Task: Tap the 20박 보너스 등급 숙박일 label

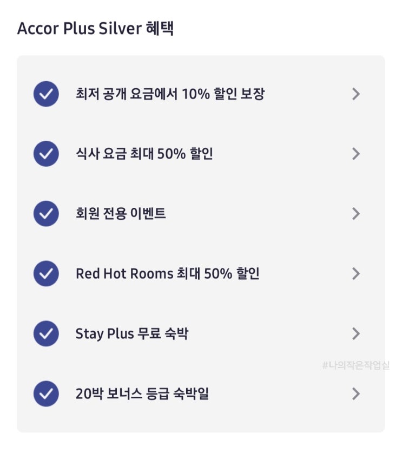Action: coord(142,394)
